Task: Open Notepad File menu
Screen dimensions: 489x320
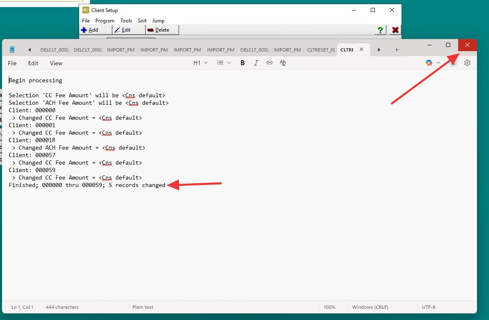Action: (x=12, y=63)
